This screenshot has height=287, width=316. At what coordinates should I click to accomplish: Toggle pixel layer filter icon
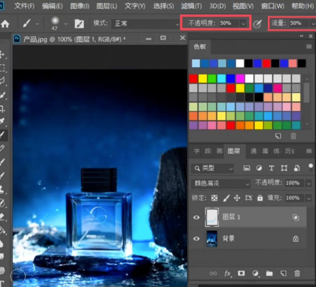pyautogui.click(x=246, y=168)
